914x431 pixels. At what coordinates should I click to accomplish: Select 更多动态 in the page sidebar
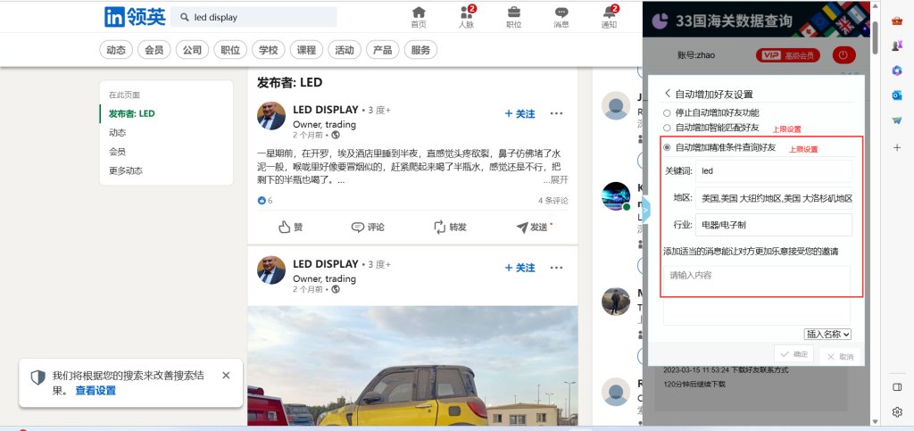[x=126, y=170]
